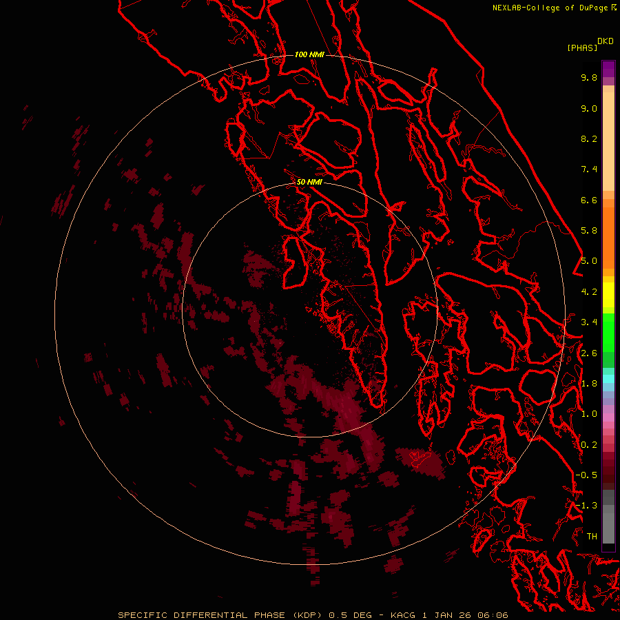This screenshot has width=620, height=620.
Task: Pick the pink band of the color scale
Action: pyautogui.click(x=608, y=417)
